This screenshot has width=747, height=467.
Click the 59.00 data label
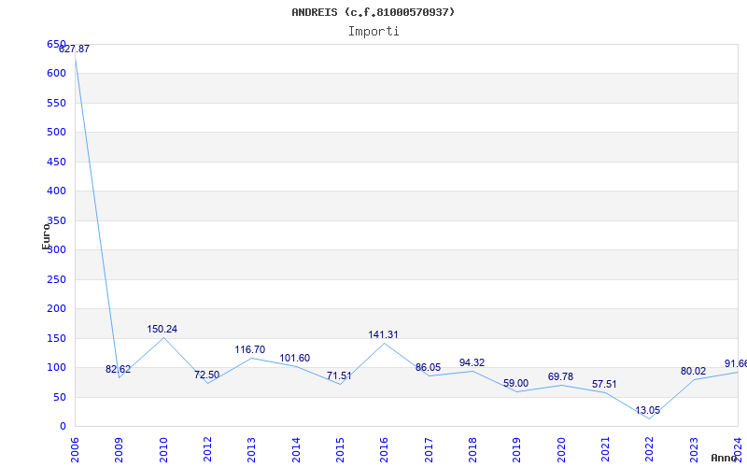click(515, 383)
